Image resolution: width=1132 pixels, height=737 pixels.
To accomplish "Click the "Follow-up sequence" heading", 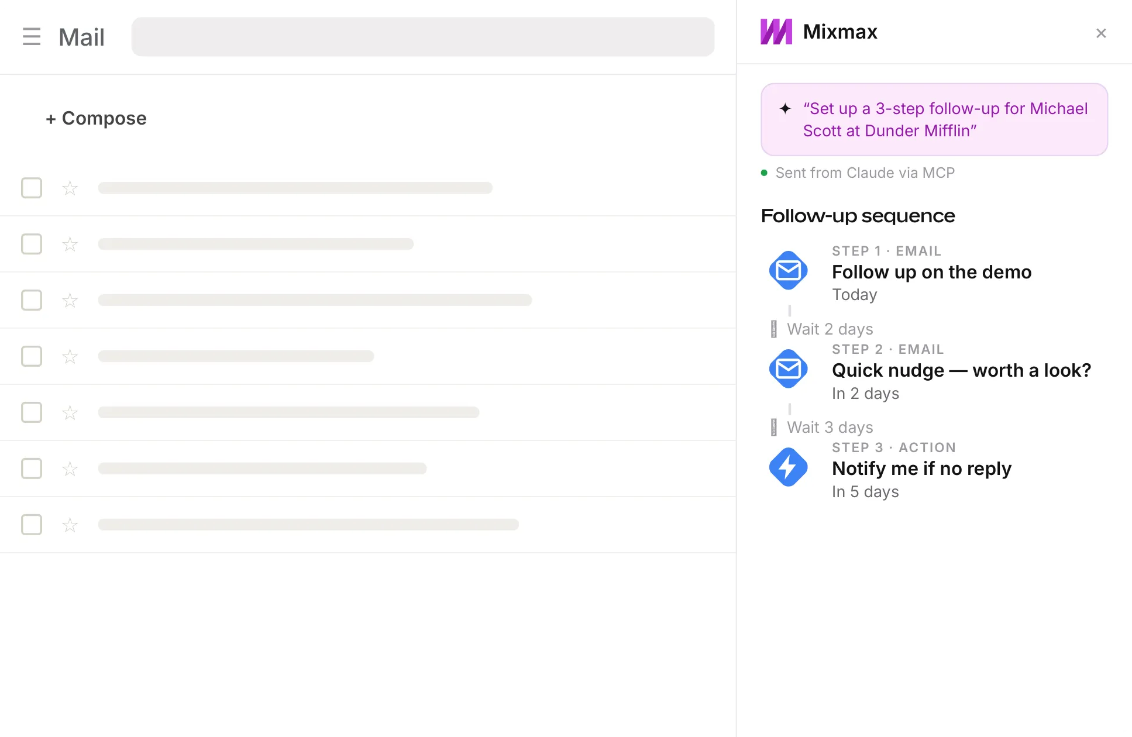I will tap(858, 216).
